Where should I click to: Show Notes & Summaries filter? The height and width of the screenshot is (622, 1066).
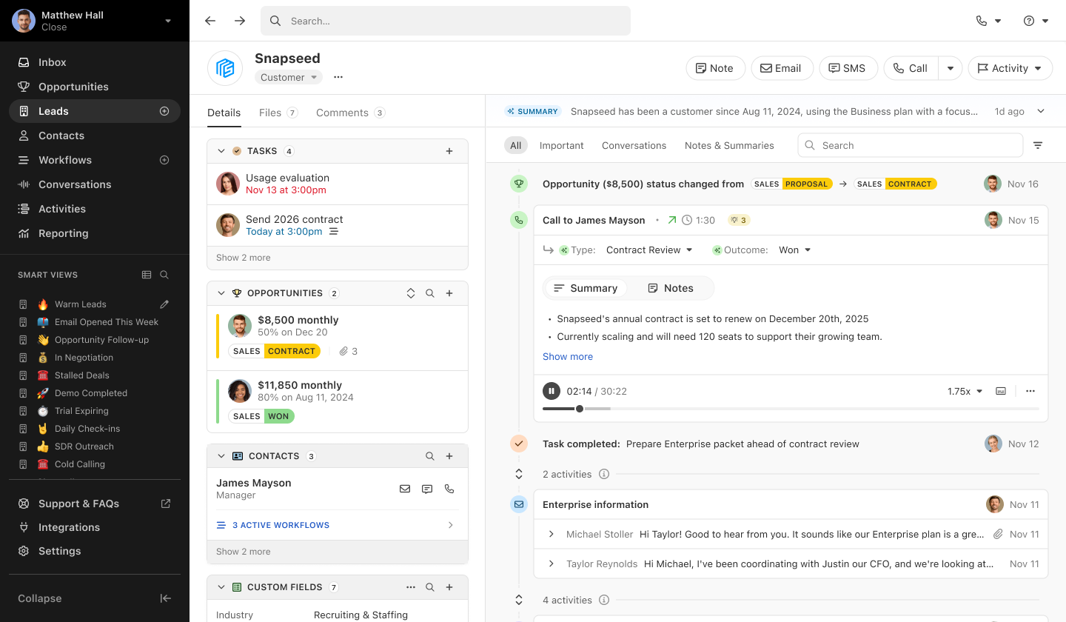coord(729,145)
